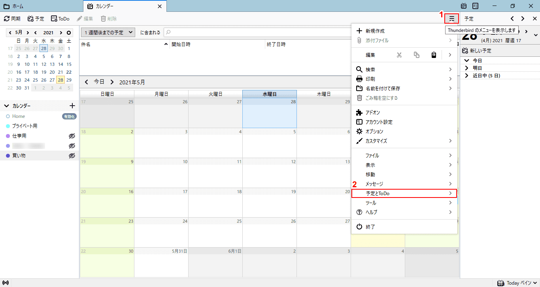Open the ファイル submenu

404,156
